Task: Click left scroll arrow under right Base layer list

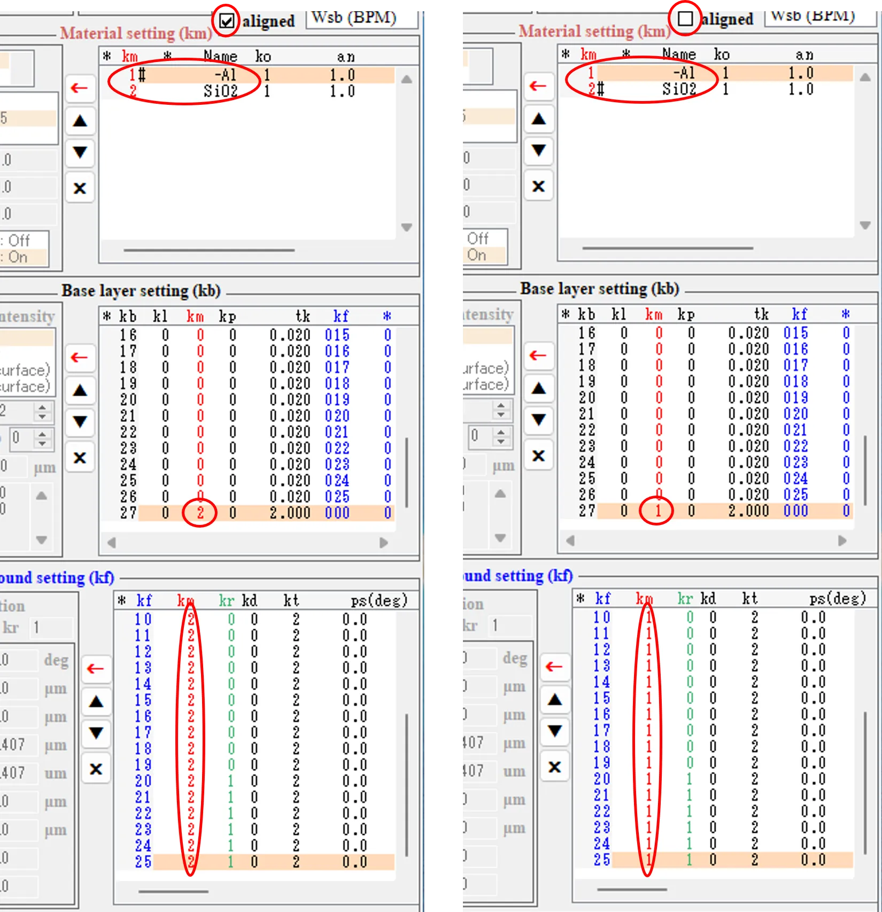Action: click(x=570, y=540)
